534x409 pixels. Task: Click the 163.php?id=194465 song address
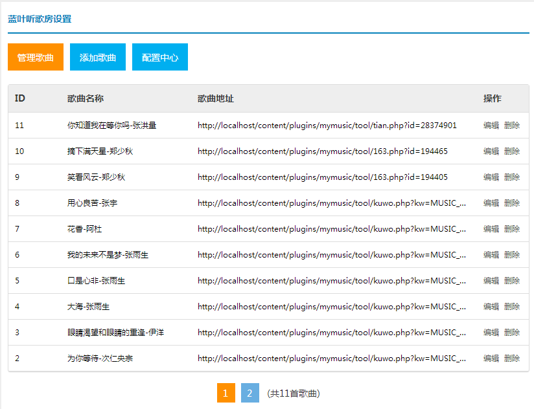click(x=323, y=151)
